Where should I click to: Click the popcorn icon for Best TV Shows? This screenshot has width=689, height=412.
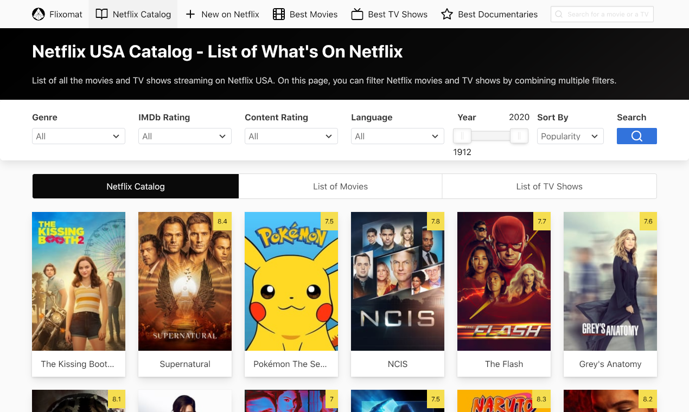tap(356, 14)
